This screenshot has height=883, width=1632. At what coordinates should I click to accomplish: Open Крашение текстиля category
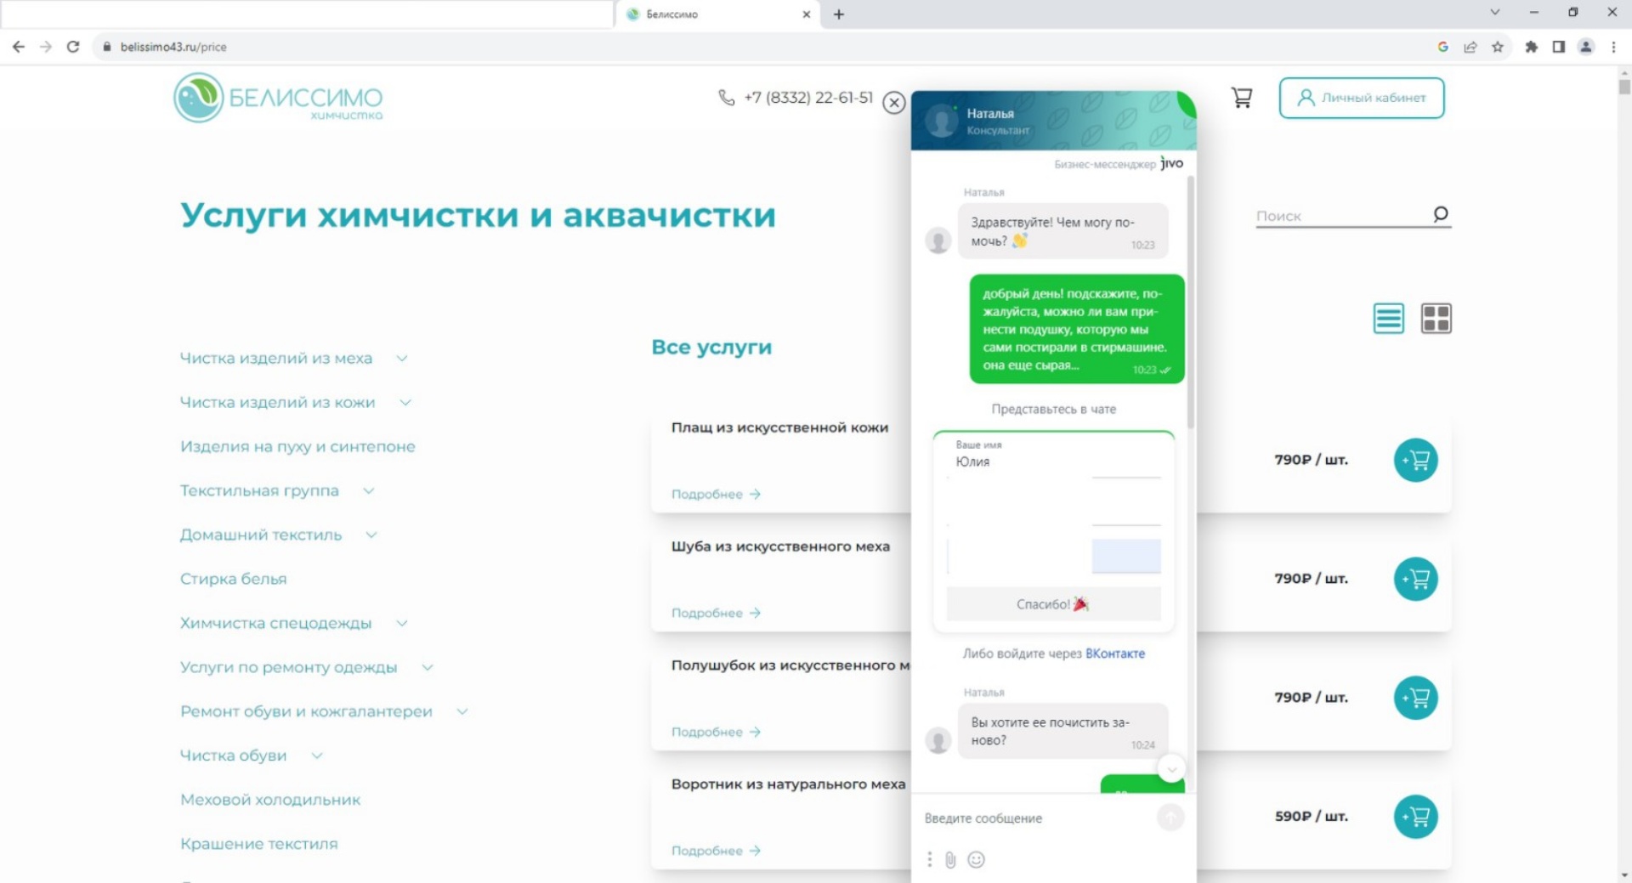(259, 845)
